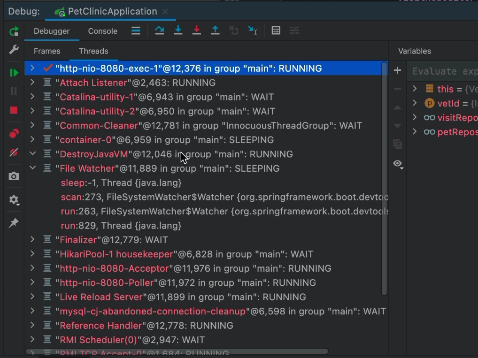Image resolution: width=478 pixels, height=358 pixels.
Task: Switch to the Console tab
Action: (x=102, y=31)
